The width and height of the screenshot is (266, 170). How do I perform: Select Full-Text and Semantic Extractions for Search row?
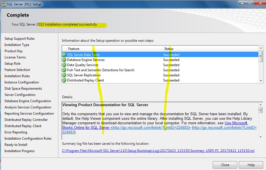click(160, 70)
